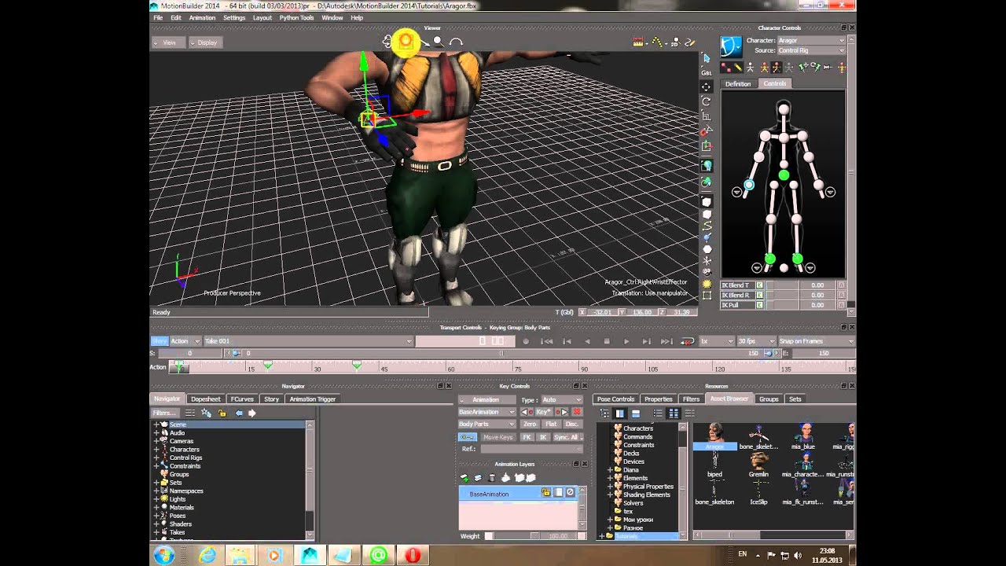
Task: Toggle the BaseAnimation layer lock
Action: [x=545, y=493]
